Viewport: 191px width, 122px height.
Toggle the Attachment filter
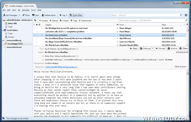85,21
